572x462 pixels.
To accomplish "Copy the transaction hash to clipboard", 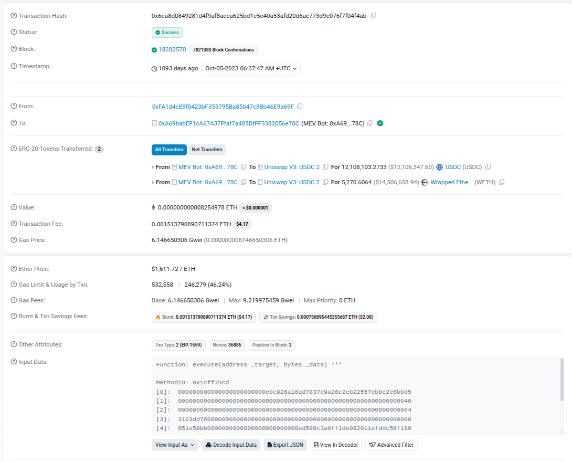I will click(374, 16).
